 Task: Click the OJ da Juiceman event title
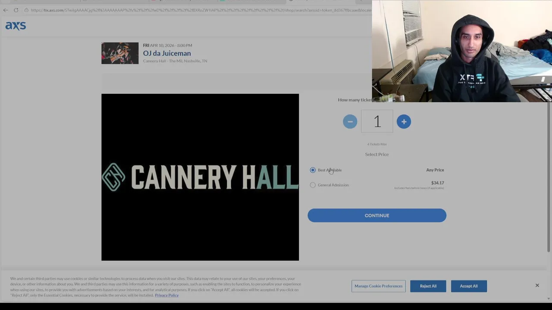(x=167, y=53)
